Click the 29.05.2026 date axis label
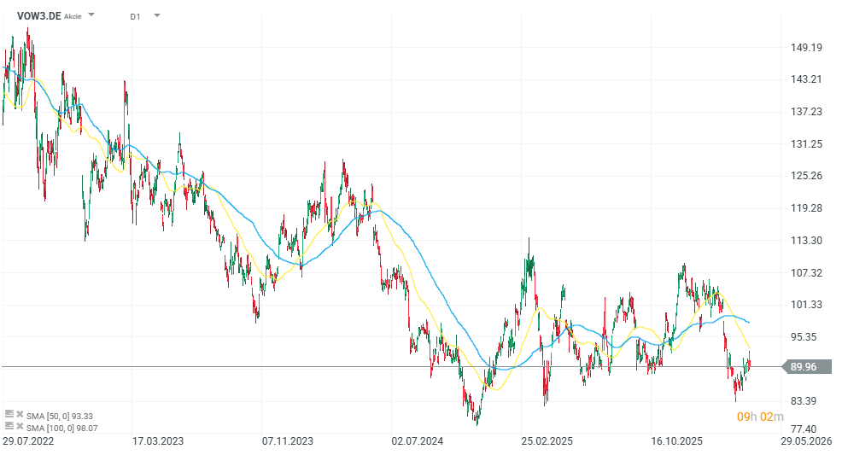 pos(806,441)
